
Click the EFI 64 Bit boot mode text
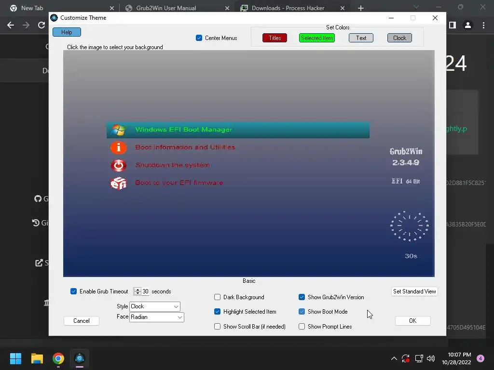pyautogui.click(x=405, y=181)
